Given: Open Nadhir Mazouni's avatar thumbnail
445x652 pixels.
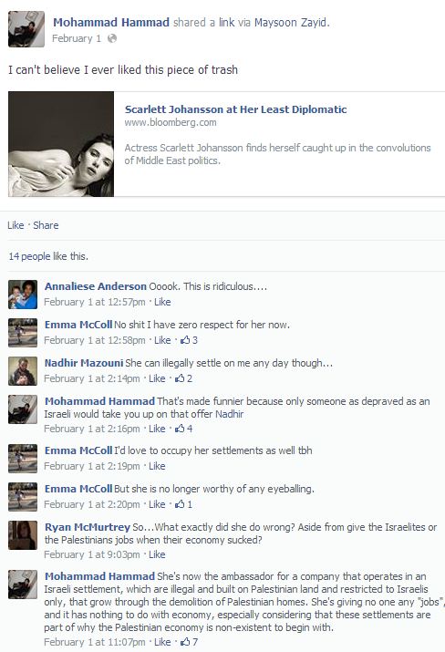Looking at the screenshot, I should [23, 371].
